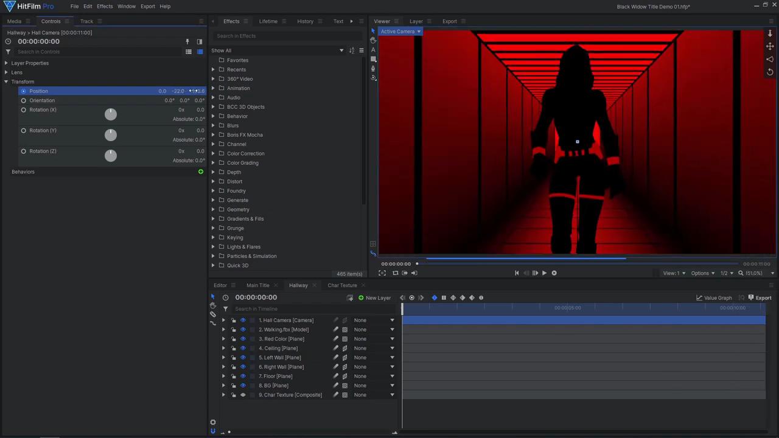
Task: Click the timeline Export button
Action: [x=760, y=298]
